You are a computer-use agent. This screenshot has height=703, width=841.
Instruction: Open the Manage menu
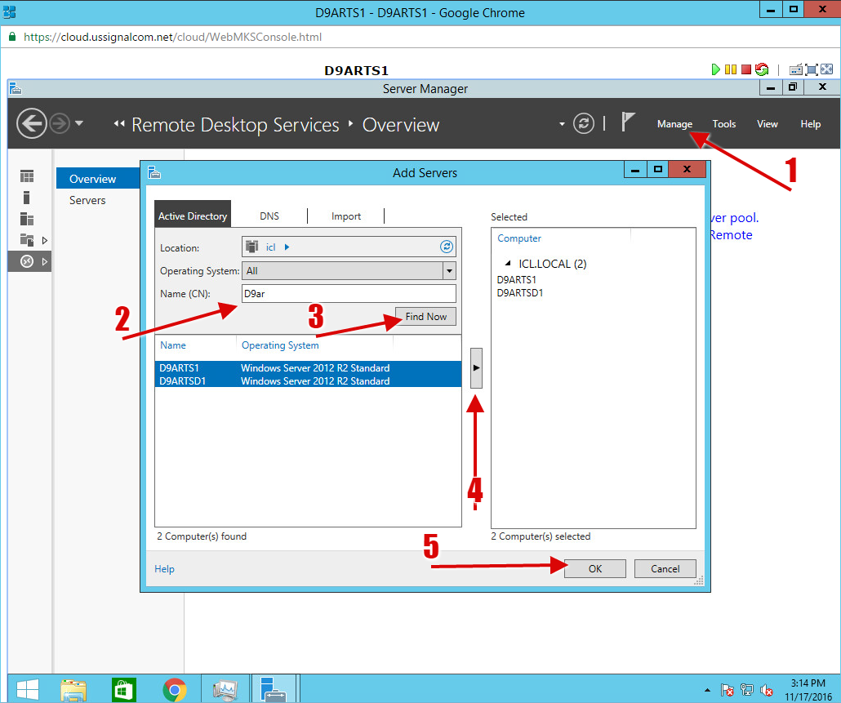coord(674,124)
